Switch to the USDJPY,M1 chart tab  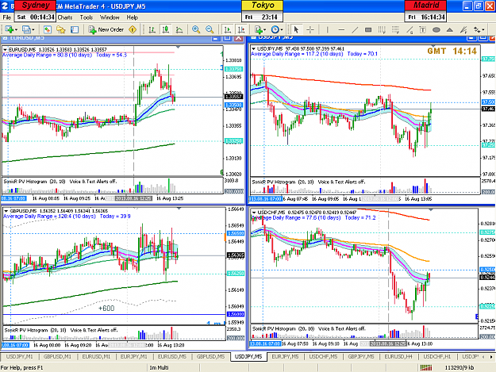[x=20, y=356]
